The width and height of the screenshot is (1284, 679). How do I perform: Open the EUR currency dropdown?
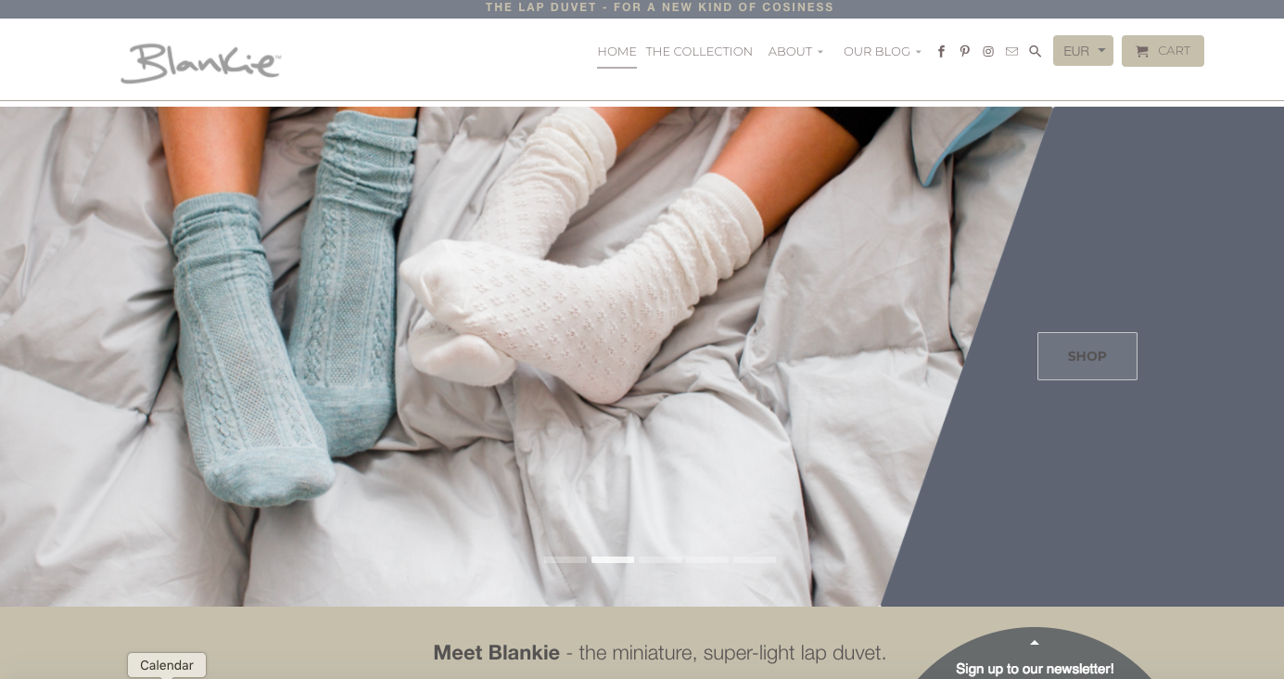(x=1083, y=51)
